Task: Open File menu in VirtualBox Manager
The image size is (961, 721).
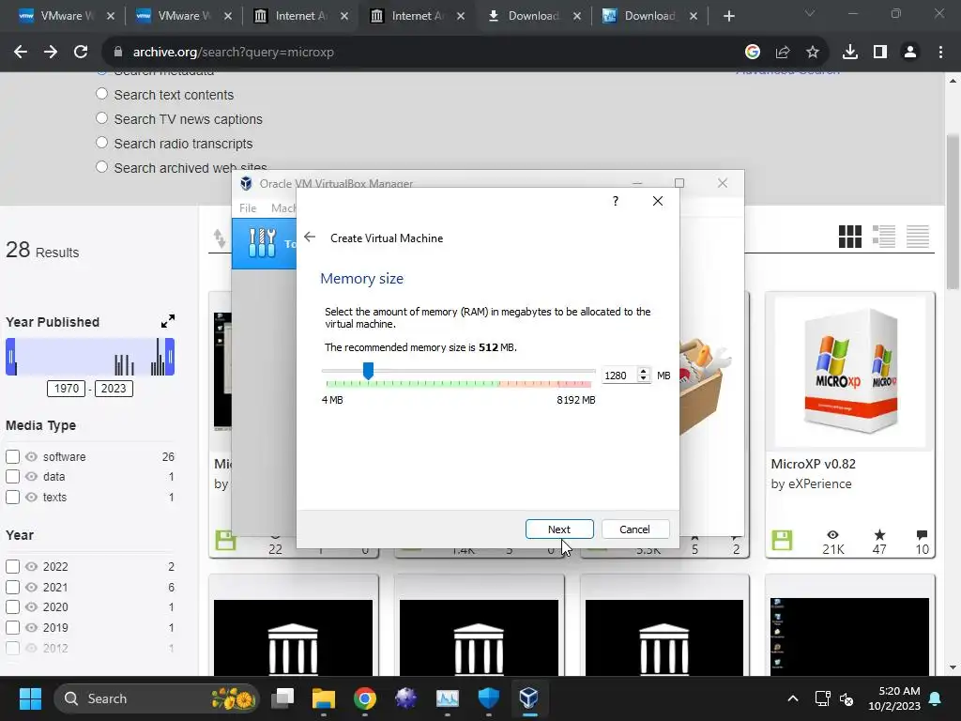Action: click(248, 207)
